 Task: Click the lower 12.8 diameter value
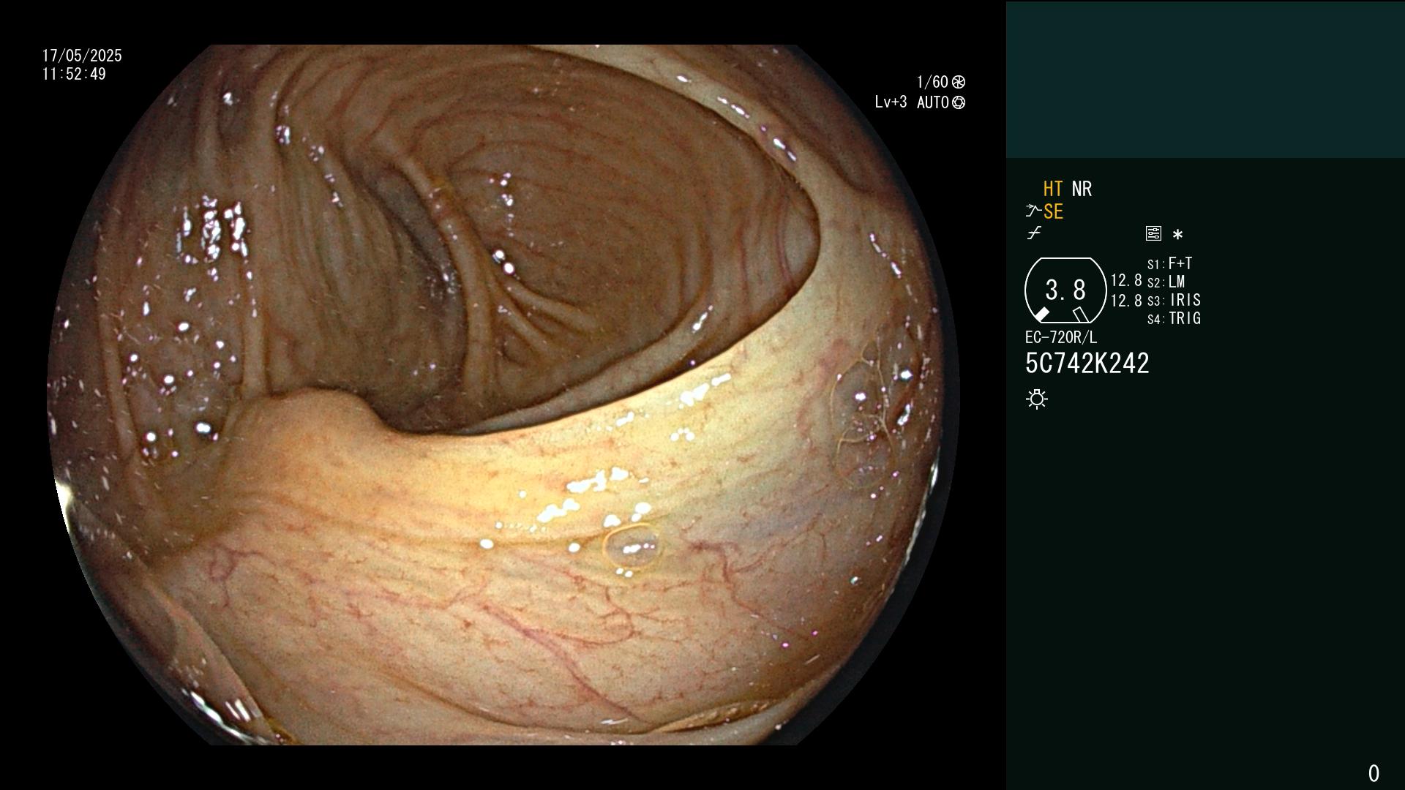click(x=1126, y=301)
